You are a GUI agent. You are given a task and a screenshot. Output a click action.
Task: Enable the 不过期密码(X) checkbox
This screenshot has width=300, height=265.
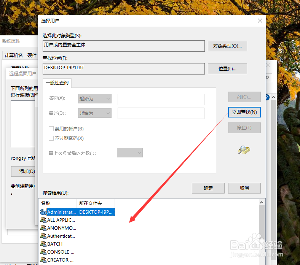coord(51,138)
